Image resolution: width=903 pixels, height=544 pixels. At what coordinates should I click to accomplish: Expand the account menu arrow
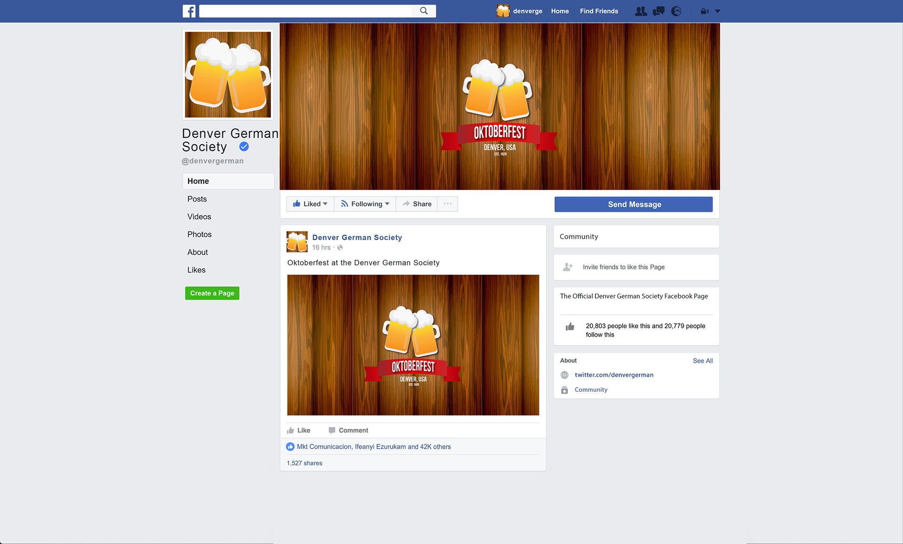coord(717,11)
